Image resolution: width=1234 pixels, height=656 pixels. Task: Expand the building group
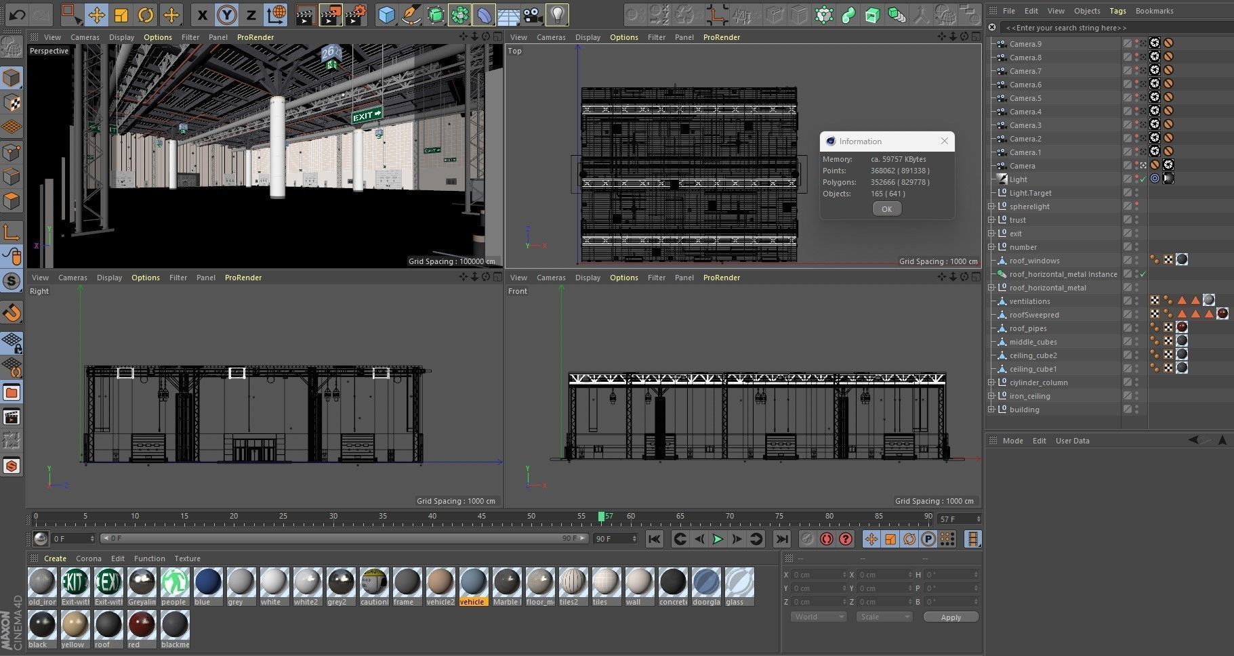pyautogui.click(x=991, y=410)
